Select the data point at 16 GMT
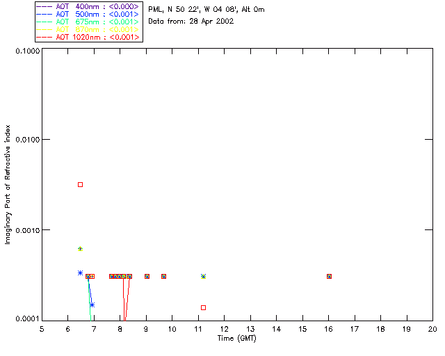This screenshot has height=356, width=445. tap(329, 277)
